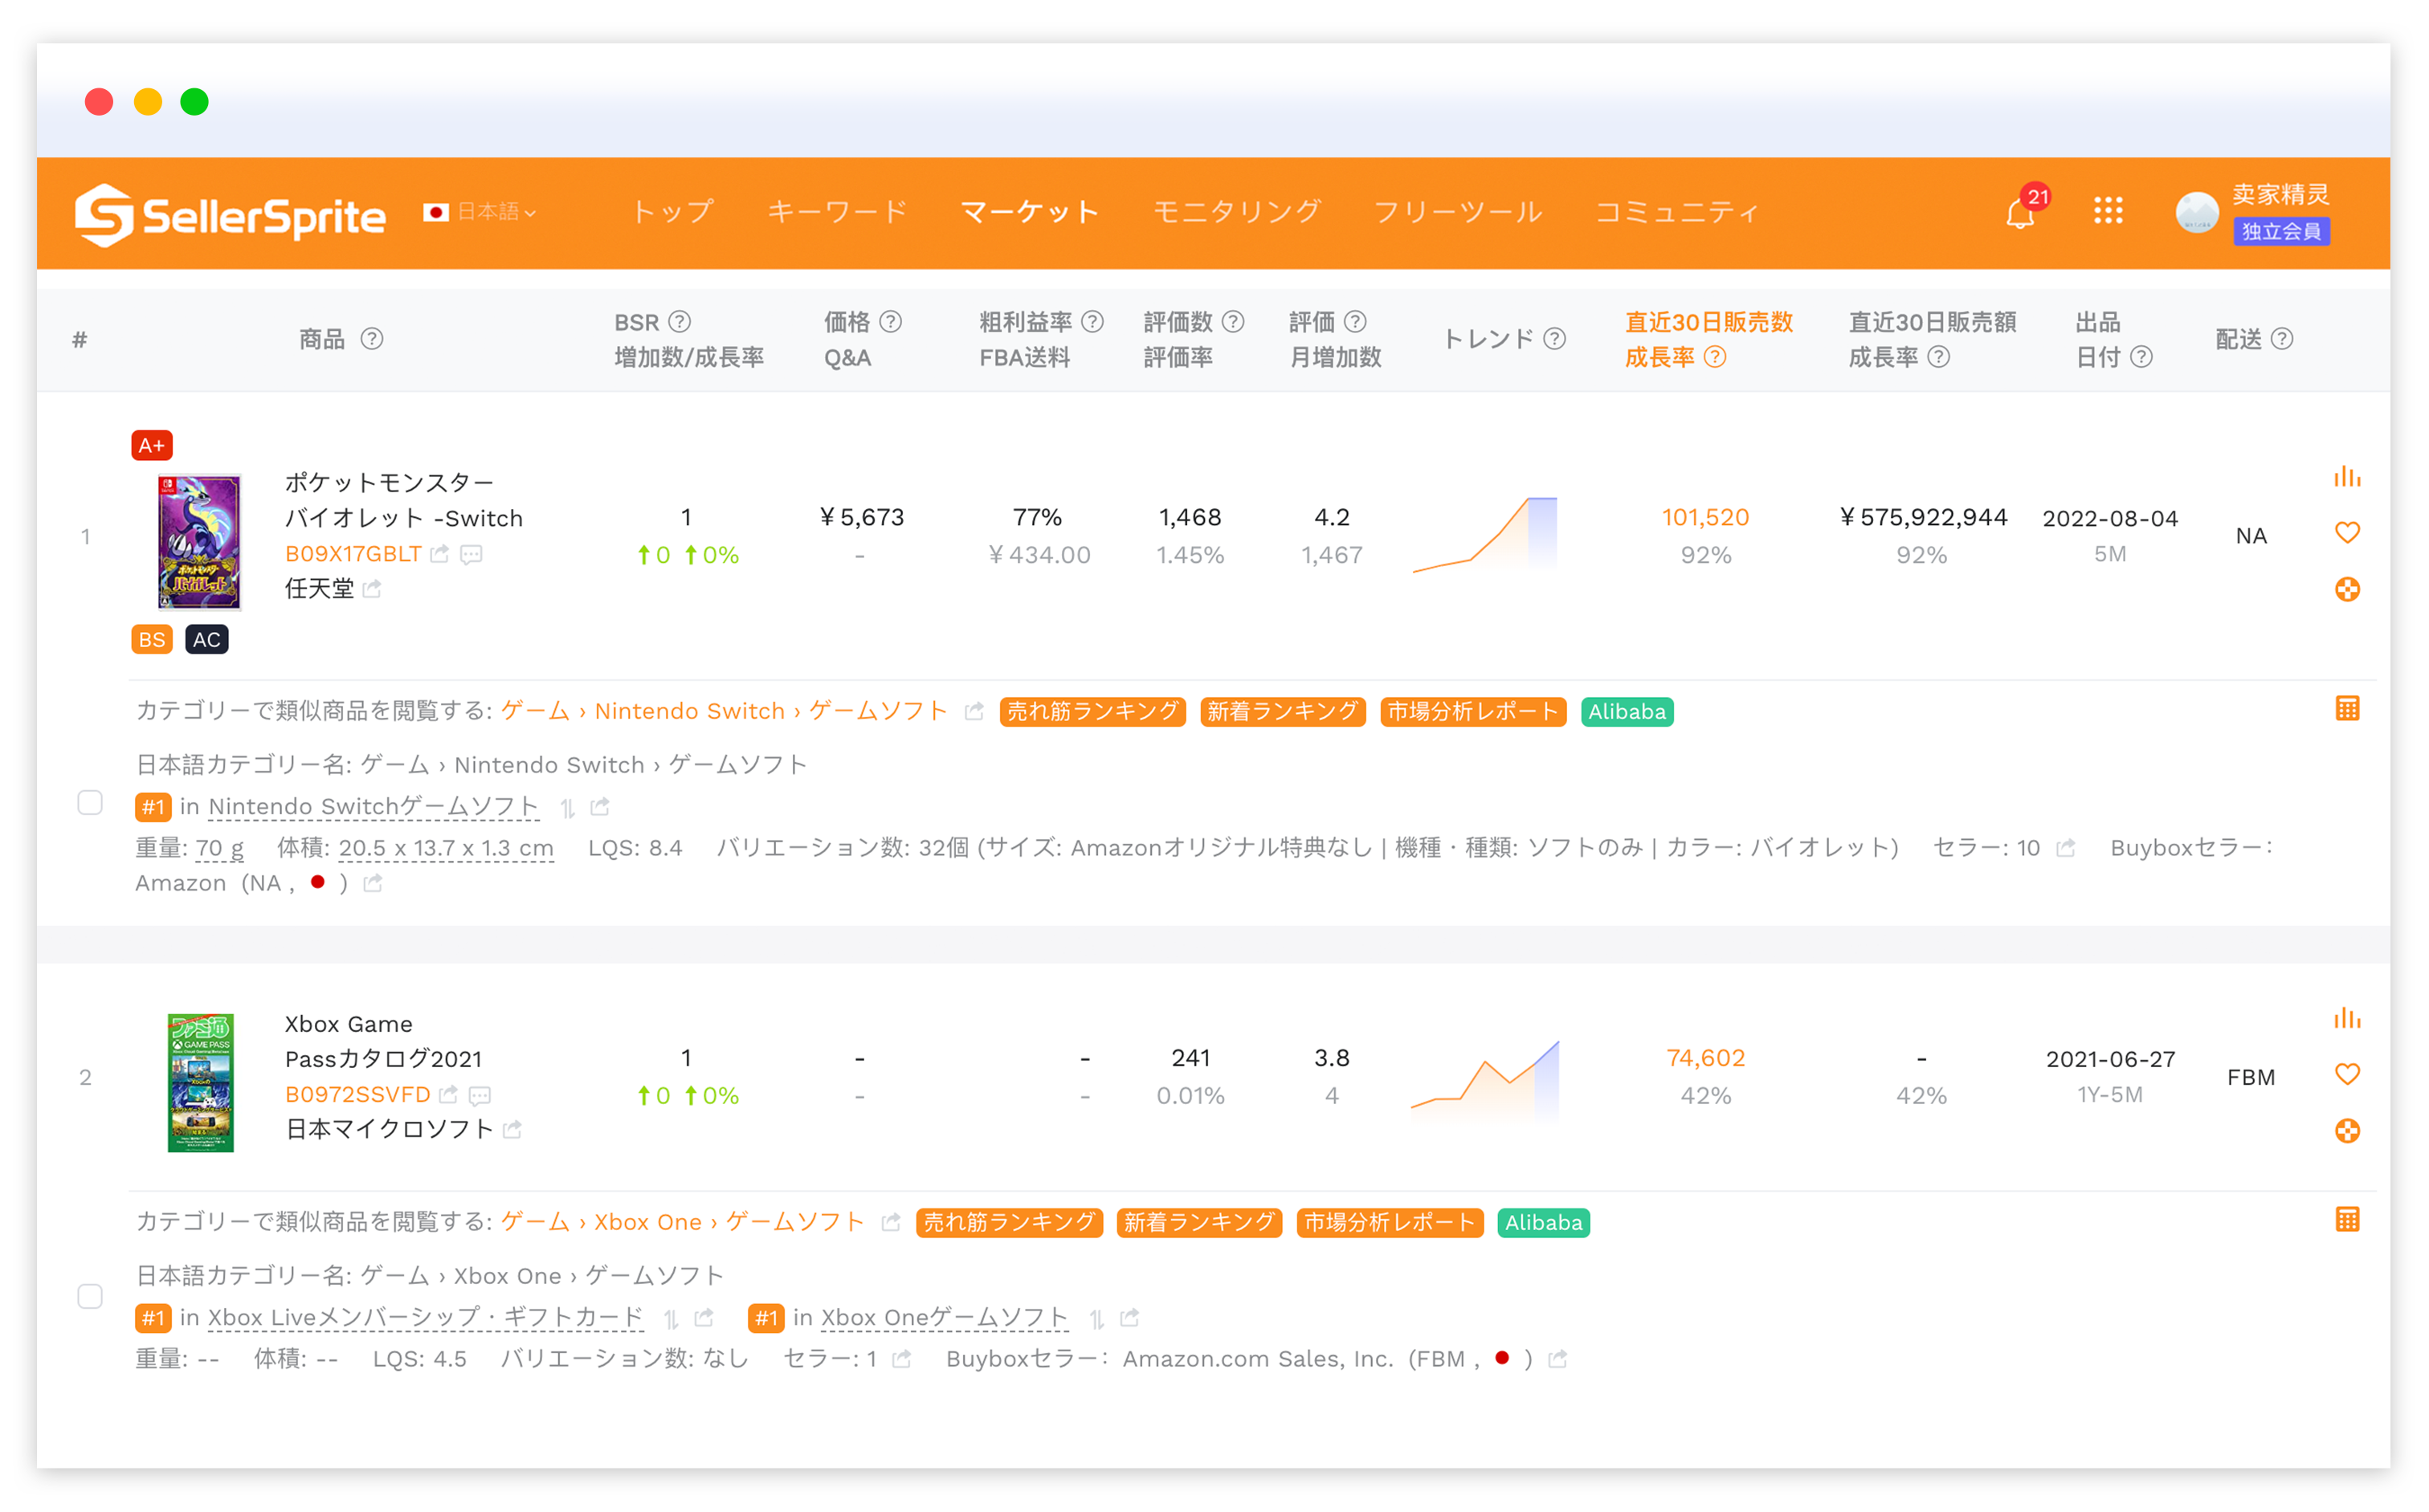
Task: Click the A+ badge above ポケットモンスター thumbnail
Action: [152, 446]
